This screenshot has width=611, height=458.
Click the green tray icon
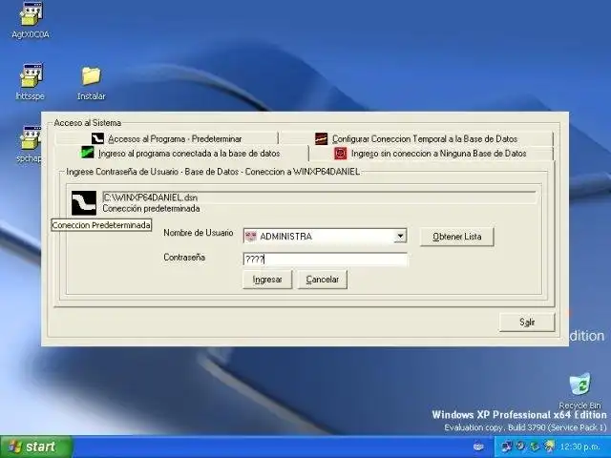coord(535,447)
